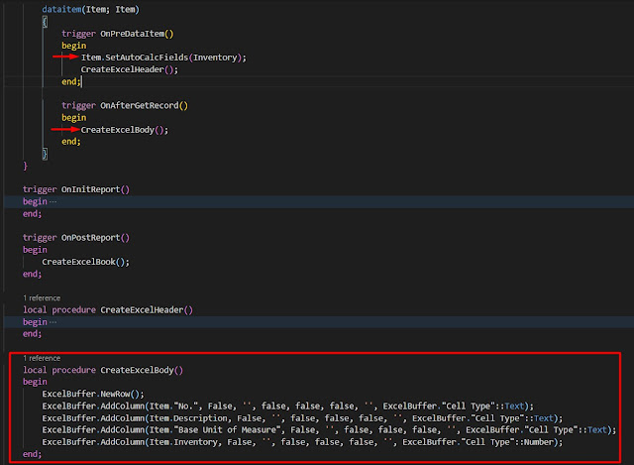Click AddColumn line for "Base Unit of Measure"
Screen dimensions: 634x465
[329, 429]
